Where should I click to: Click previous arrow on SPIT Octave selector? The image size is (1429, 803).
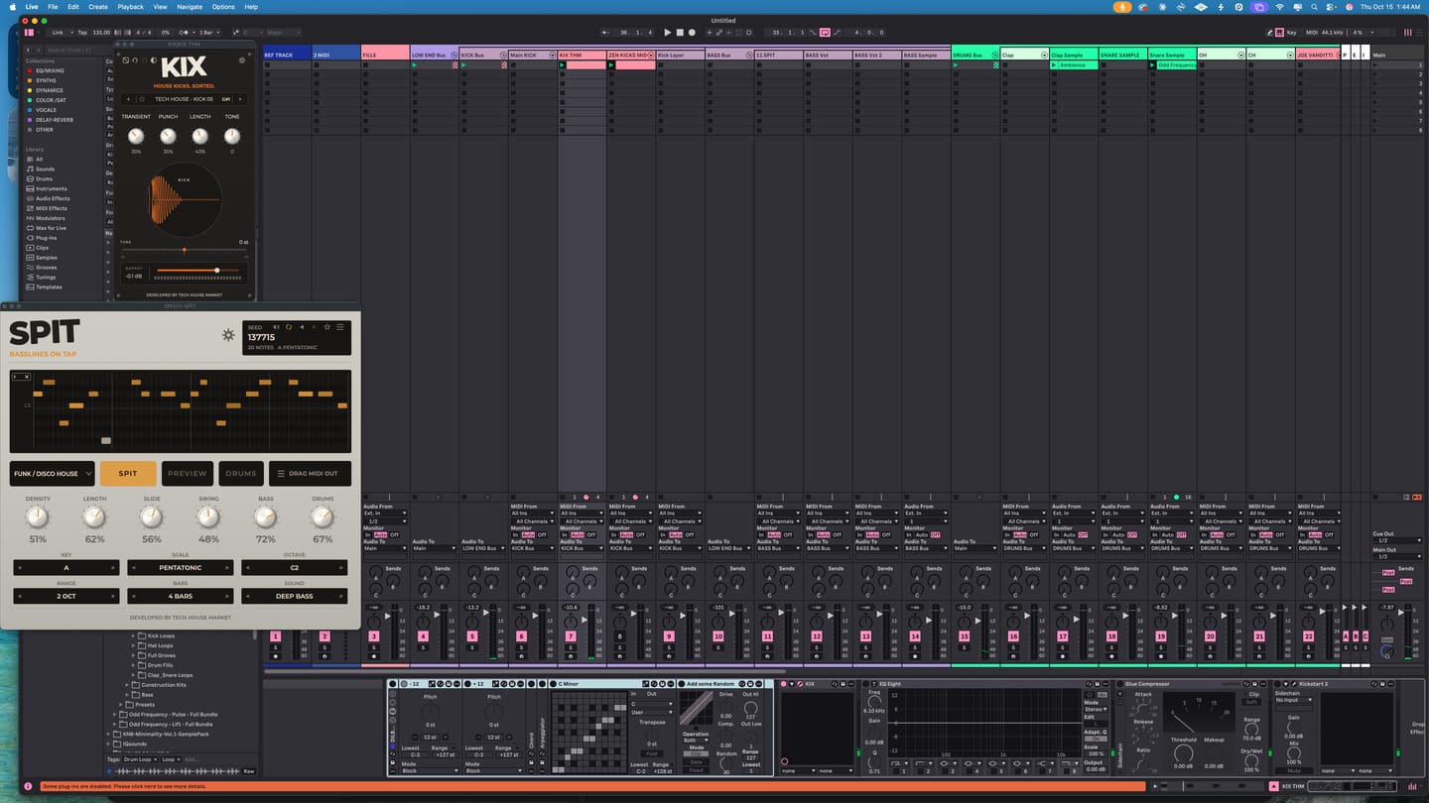[247, 568]
